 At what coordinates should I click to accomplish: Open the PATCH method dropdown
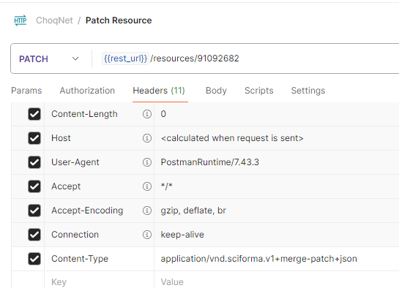(x=49, y=59)
